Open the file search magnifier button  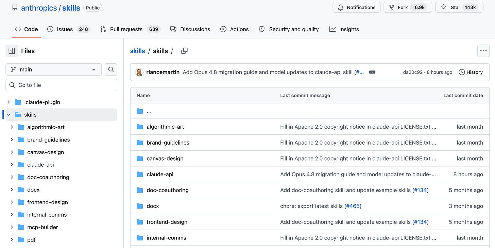click(x=111, y=69)
